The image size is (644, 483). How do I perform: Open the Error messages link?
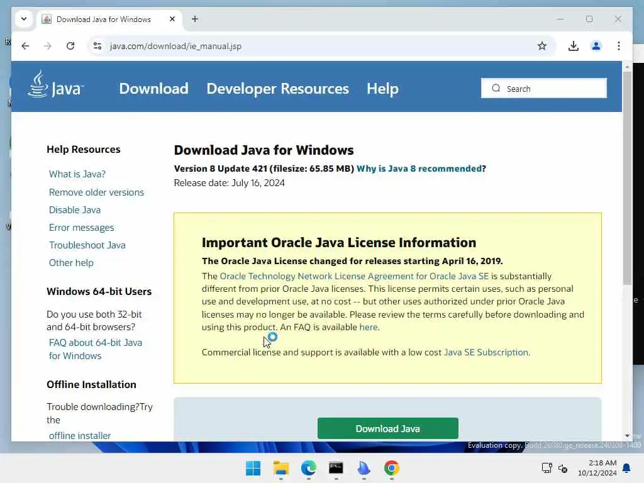(81, 228)
